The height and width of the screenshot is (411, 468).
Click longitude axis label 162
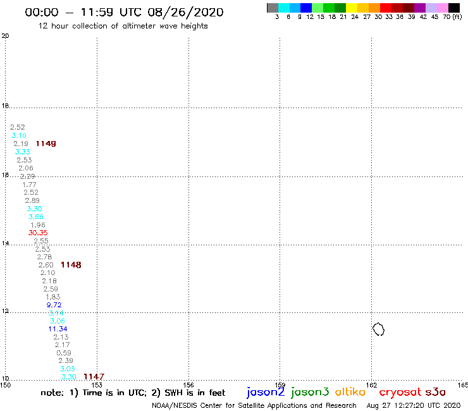pyautogui.click(x=371, y=385)
